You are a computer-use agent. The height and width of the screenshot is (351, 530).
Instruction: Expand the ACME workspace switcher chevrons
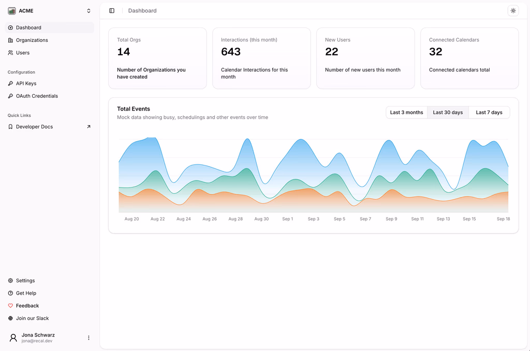[89, 11]
